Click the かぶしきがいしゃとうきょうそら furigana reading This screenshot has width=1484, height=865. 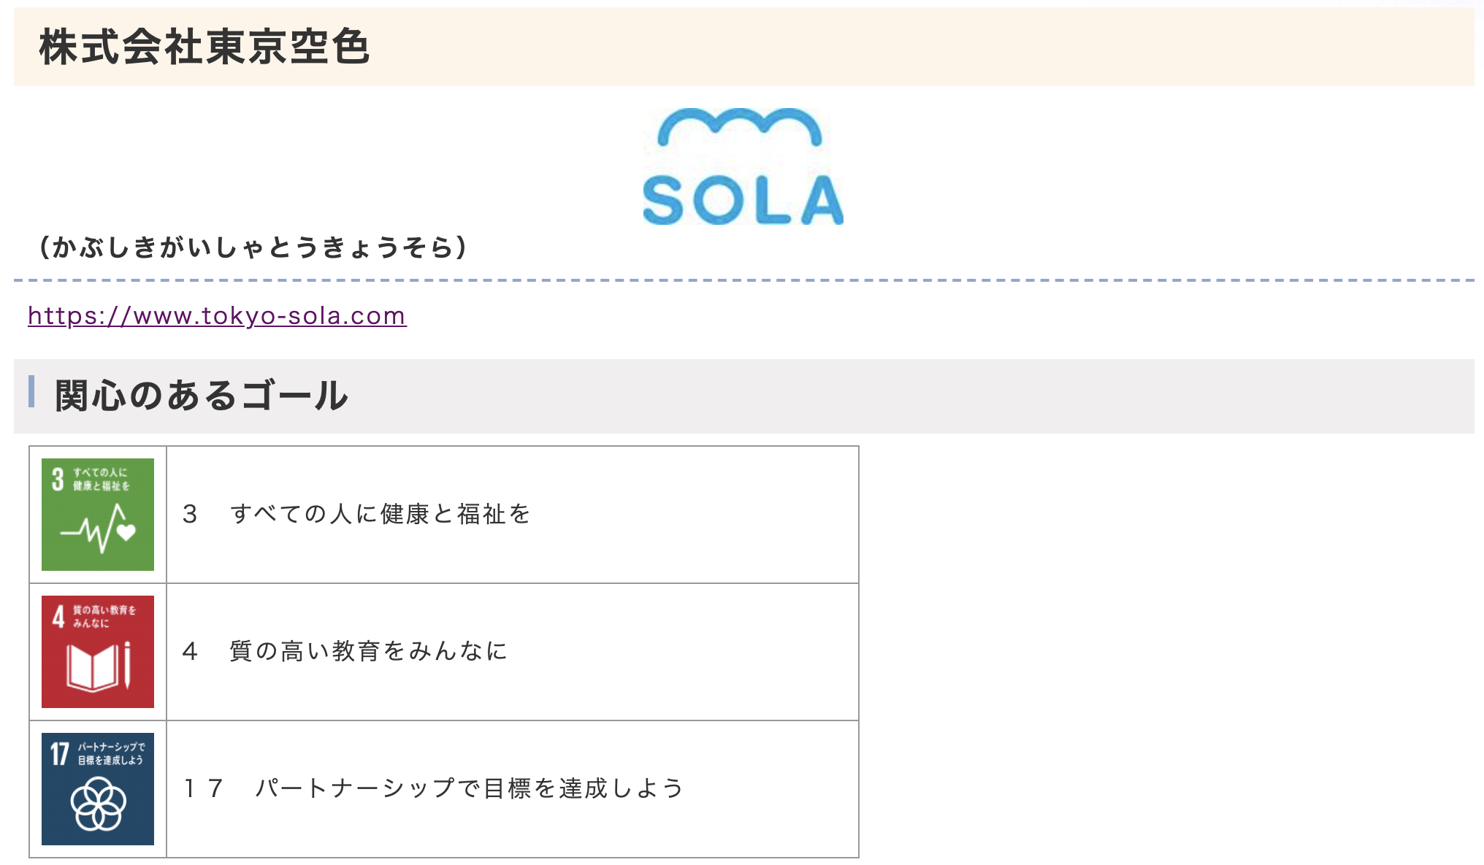(x=253, y=247)
